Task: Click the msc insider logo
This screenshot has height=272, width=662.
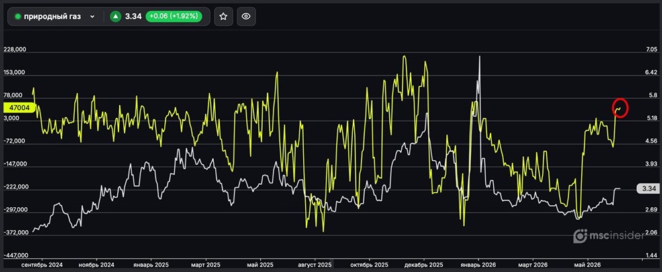Action: pos(608,236)
